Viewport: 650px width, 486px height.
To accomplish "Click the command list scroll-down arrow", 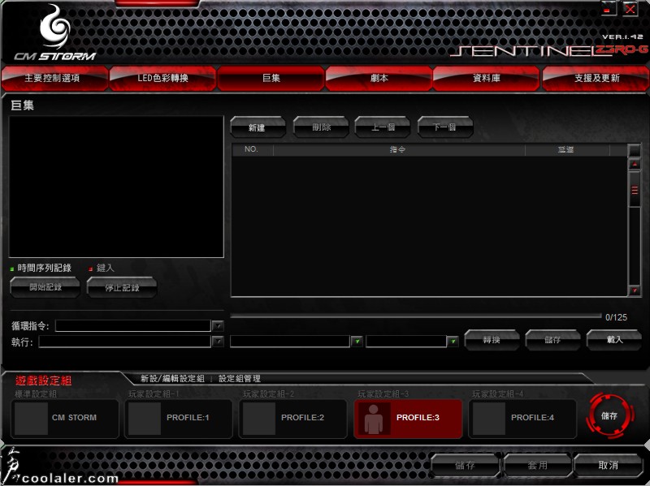I will [635, 290].
